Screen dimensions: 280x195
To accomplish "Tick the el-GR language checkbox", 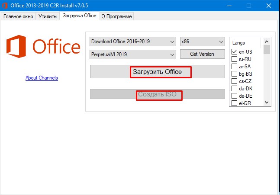I will tap(234, 103).
